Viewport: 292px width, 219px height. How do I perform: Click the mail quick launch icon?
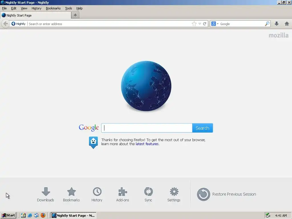click(36, 216)
